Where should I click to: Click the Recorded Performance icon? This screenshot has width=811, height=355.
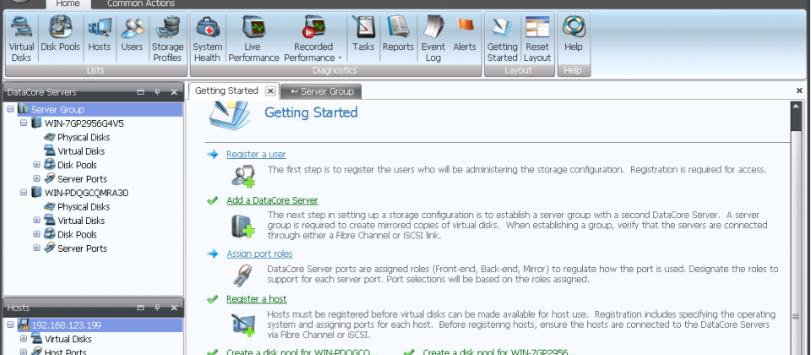[x=314, y=27]
